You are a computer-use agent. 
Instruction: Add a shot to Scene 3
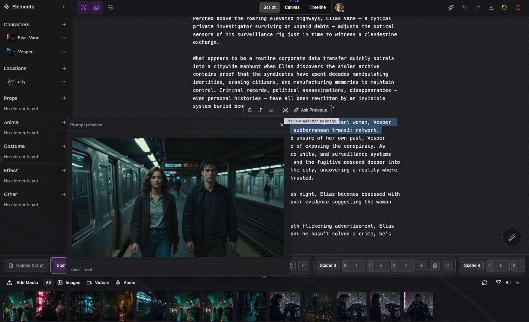pos(422,266)
